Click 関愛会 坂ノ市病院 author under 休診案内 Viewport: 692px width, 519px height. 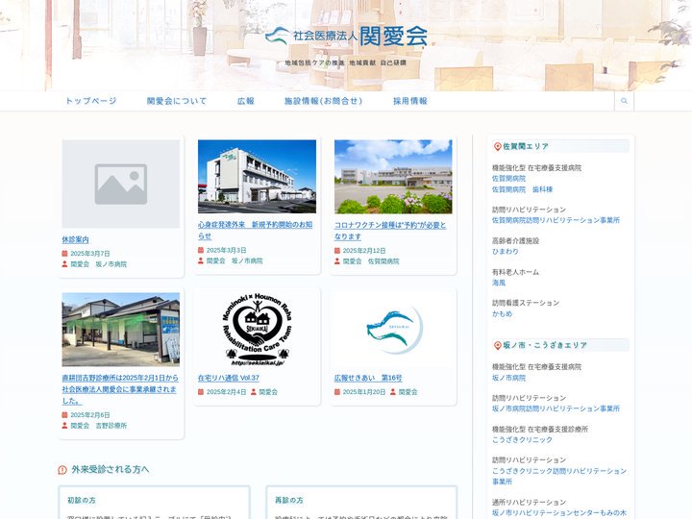click(98, 264)
